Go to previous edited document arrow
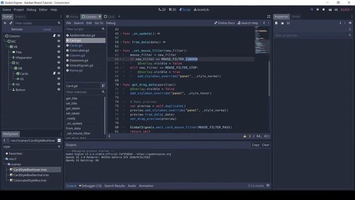Screen dimensions: 355x200 click(x=264, y=23)
